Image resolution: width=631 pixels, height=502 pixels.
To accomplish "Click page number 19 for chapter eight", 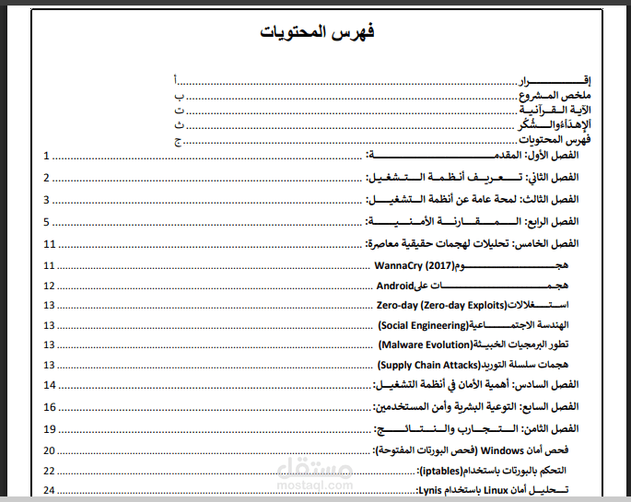I will 50,429.
